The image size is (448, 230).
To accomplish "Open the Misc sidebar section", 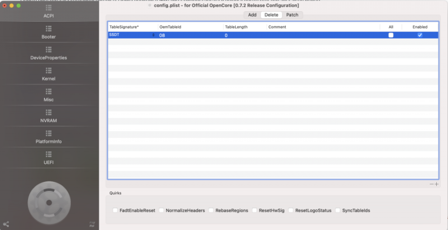I will (x=49, y=95).
